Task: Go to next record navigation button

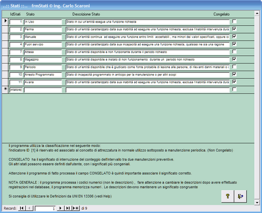Action: click(x=60, y=208)
